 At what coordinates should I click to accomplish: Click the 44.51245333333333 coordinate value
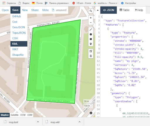point(135,113)
